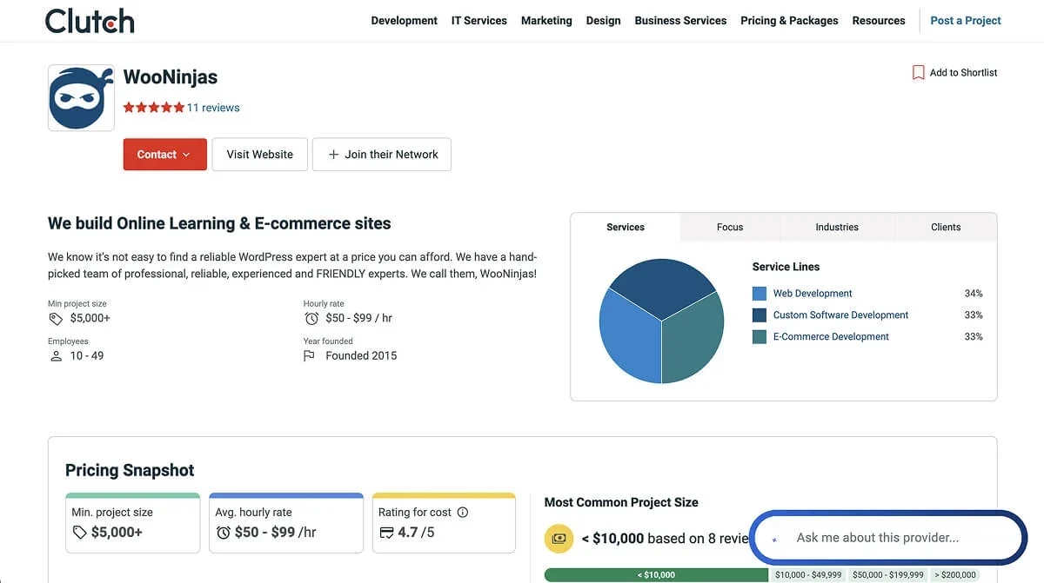
Task: Switch to the Clients tab
Action: pyautogui.click(x=946, y=227)
